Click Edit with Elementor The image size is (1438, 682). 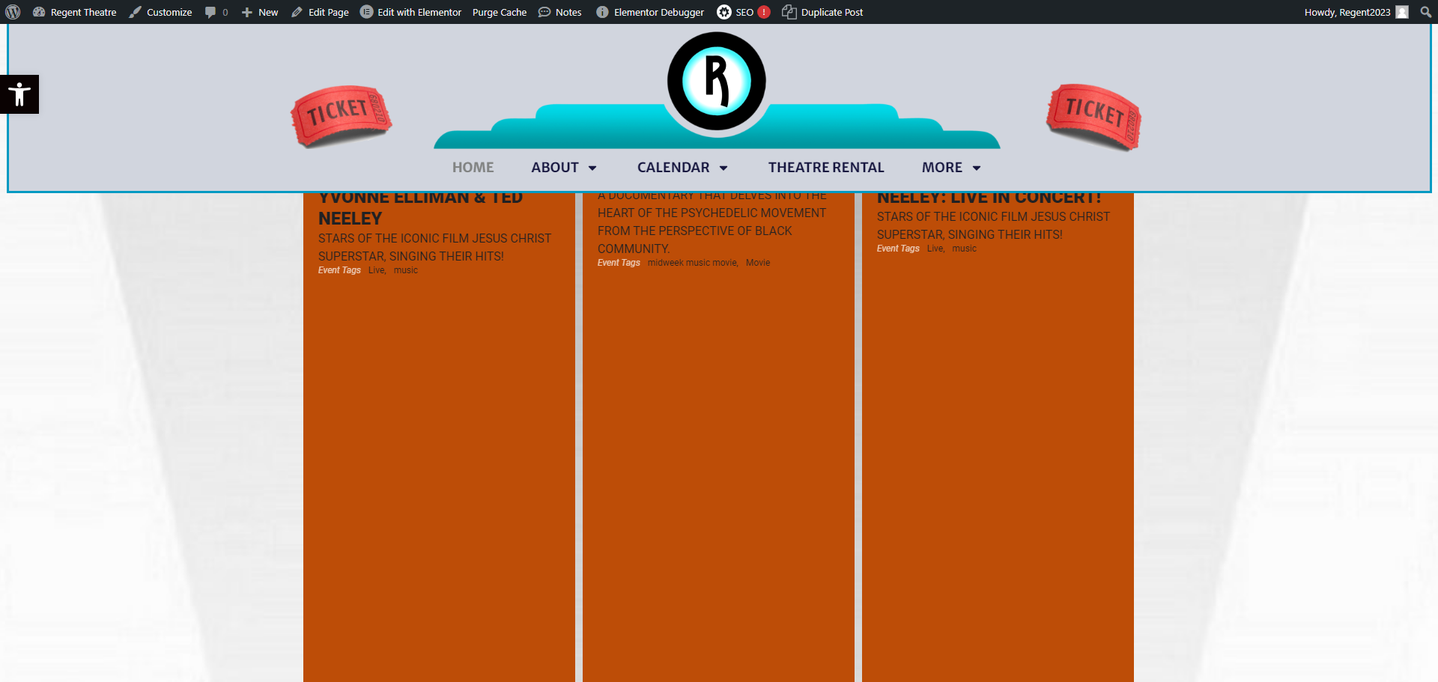(410, 12)
